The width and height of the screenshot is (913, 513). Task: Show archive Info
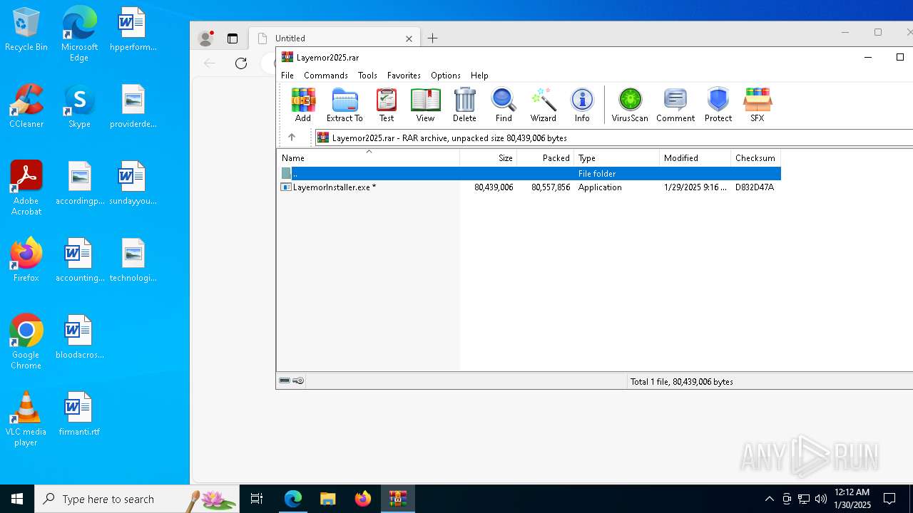click(x=582, y=105)
